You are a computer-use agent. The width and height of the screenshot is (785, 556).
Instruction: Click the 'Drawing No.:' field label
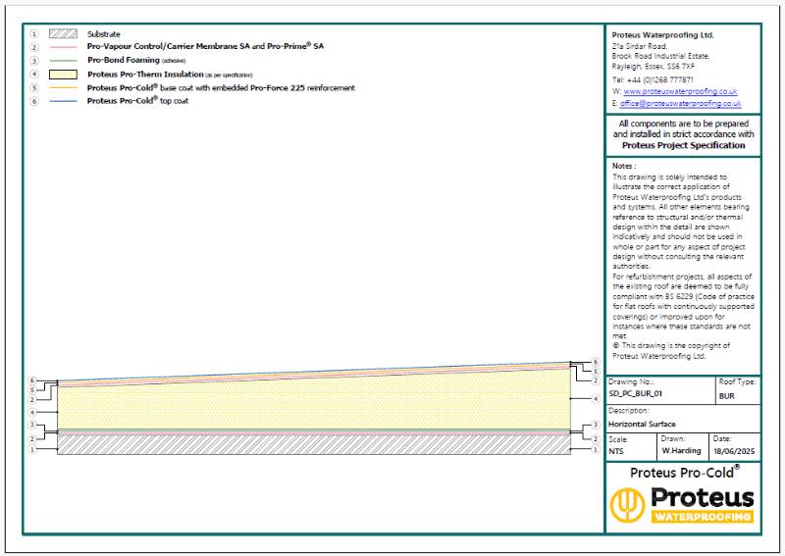pyautogui.click(x=630, y=381)
